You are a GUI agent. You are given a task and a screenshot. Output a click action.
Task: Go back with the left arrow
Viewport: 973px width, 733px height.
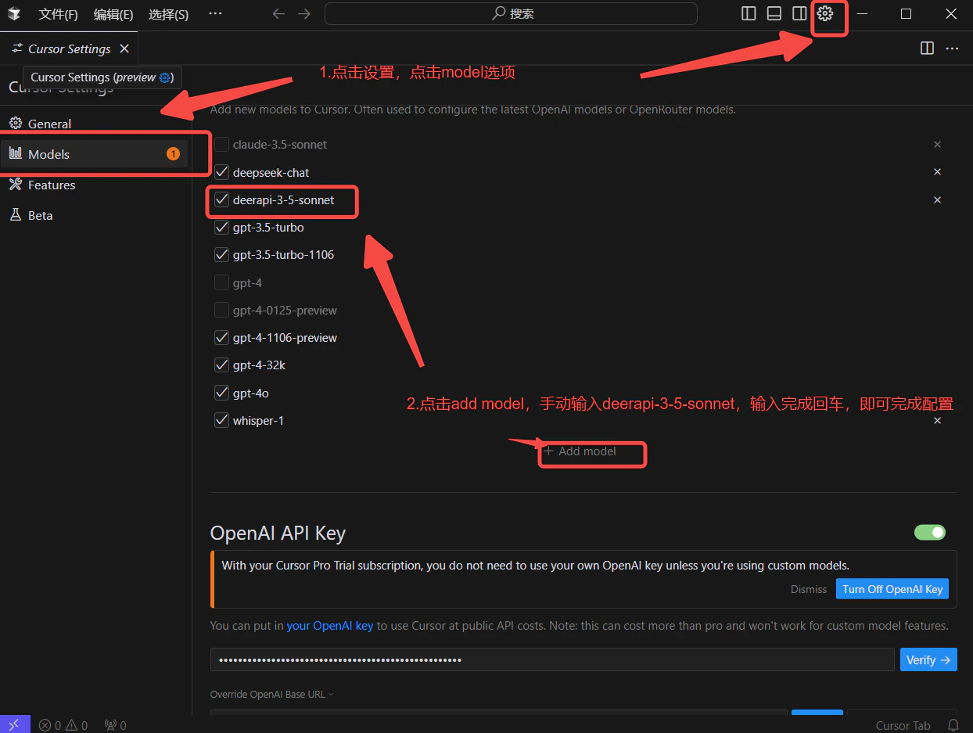coord(278,14)
